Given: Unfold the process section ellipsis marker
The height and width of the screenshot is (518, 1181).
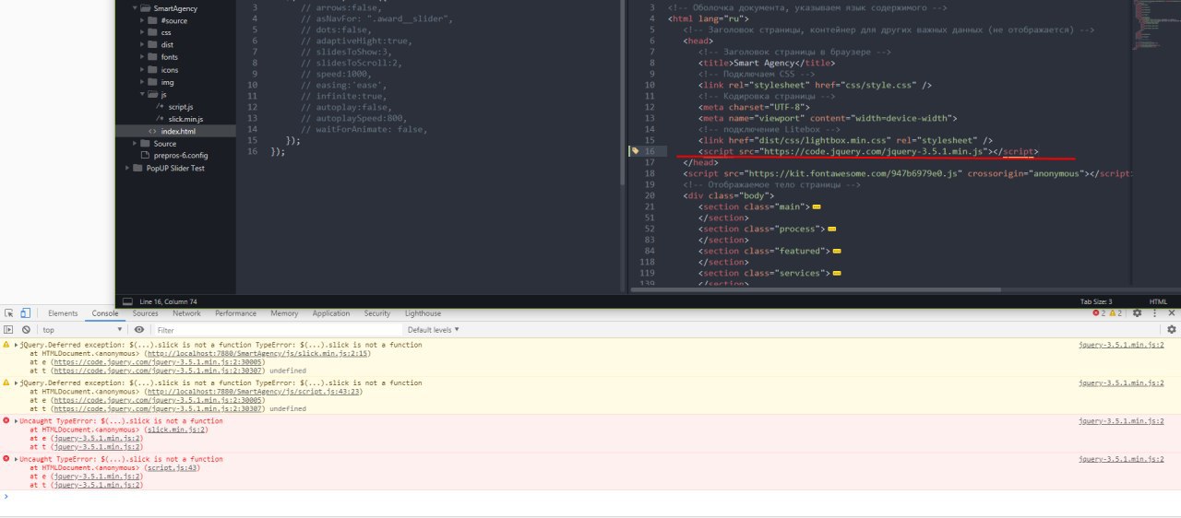Looking at the screenshot, I should [831, 229].
